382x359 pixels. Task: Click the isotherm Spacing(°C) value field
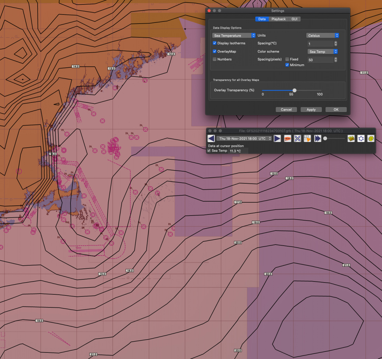pos(320,44)
